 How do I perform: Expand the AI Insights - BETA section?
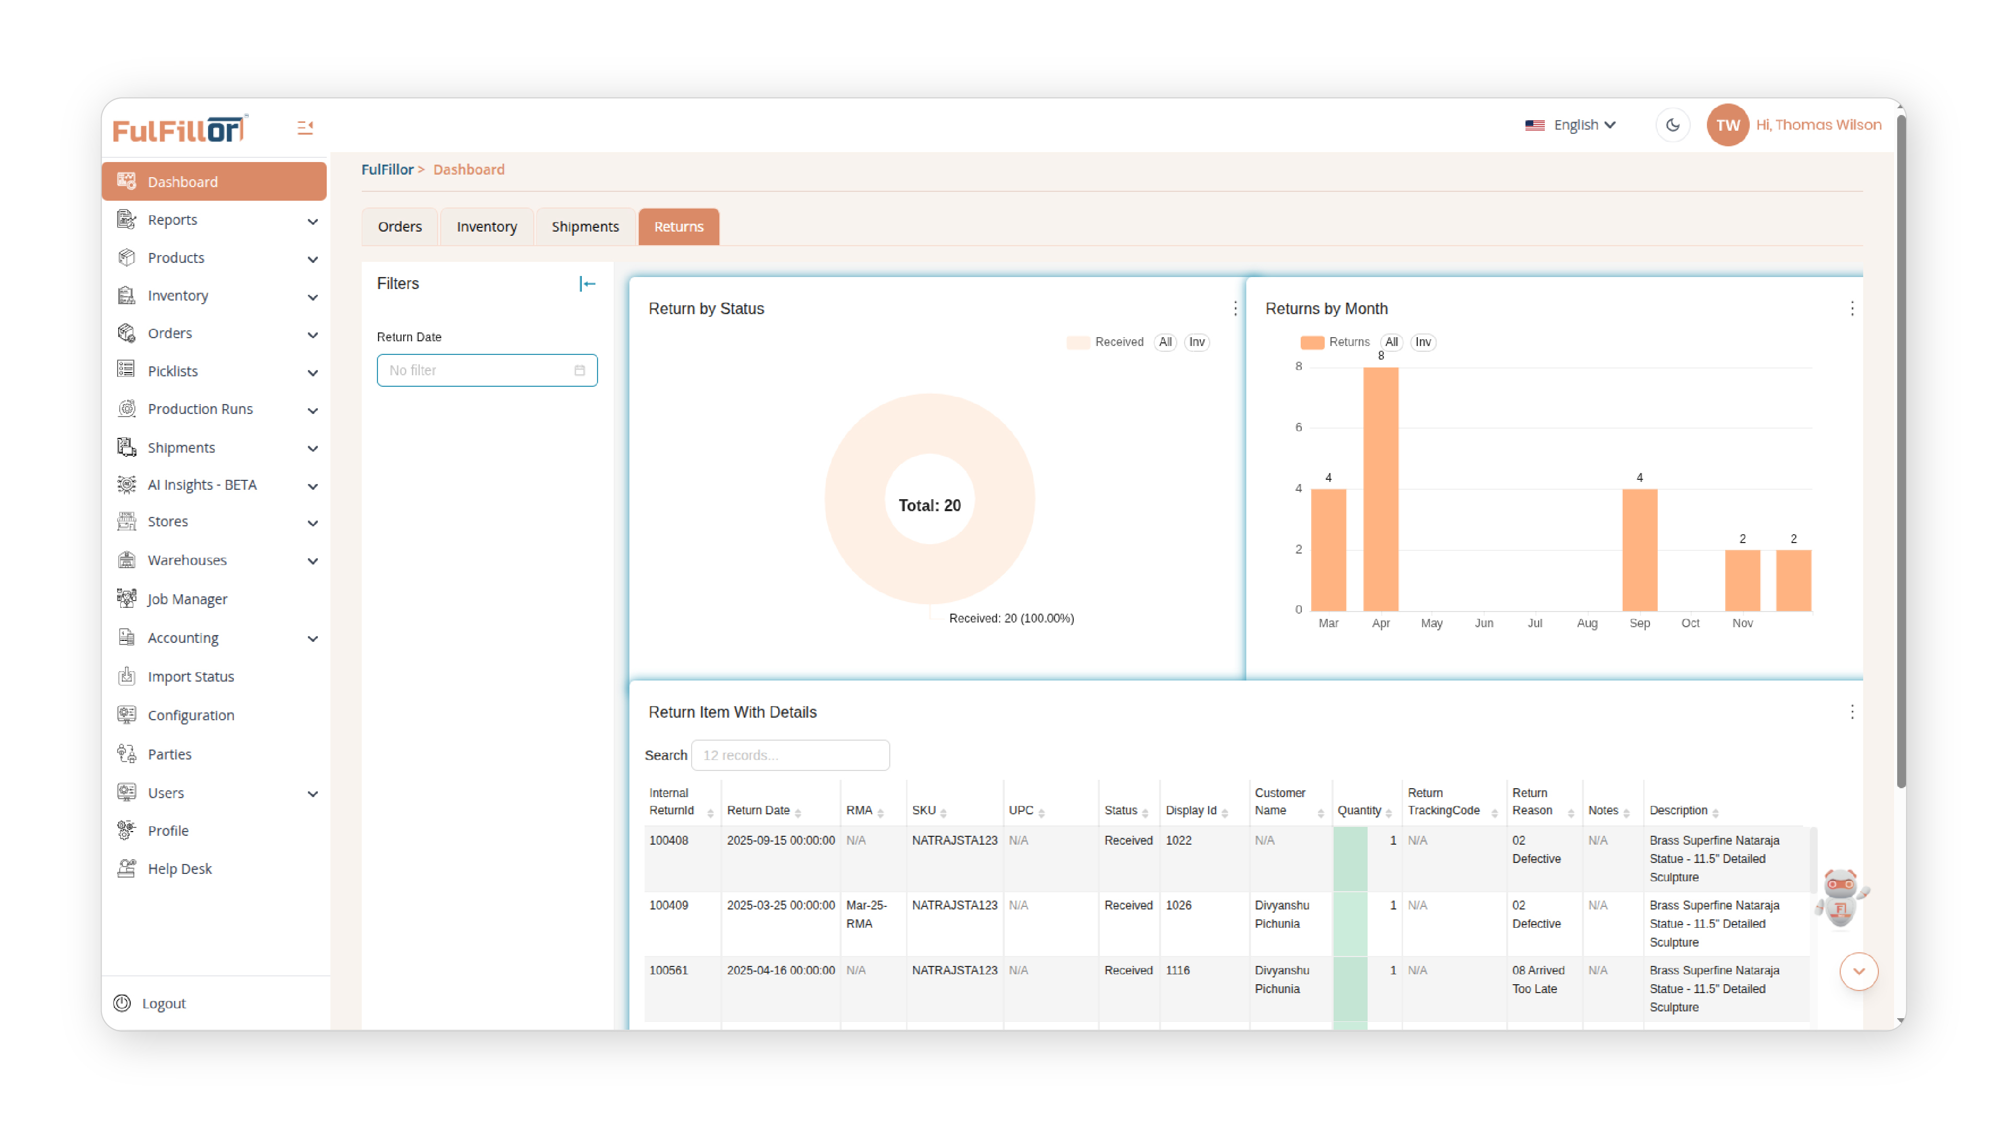pyautogui.click(x=214, y=484)
